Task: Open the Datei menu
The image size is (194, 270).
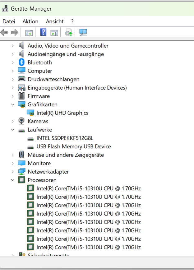Action: coord(9,21)
